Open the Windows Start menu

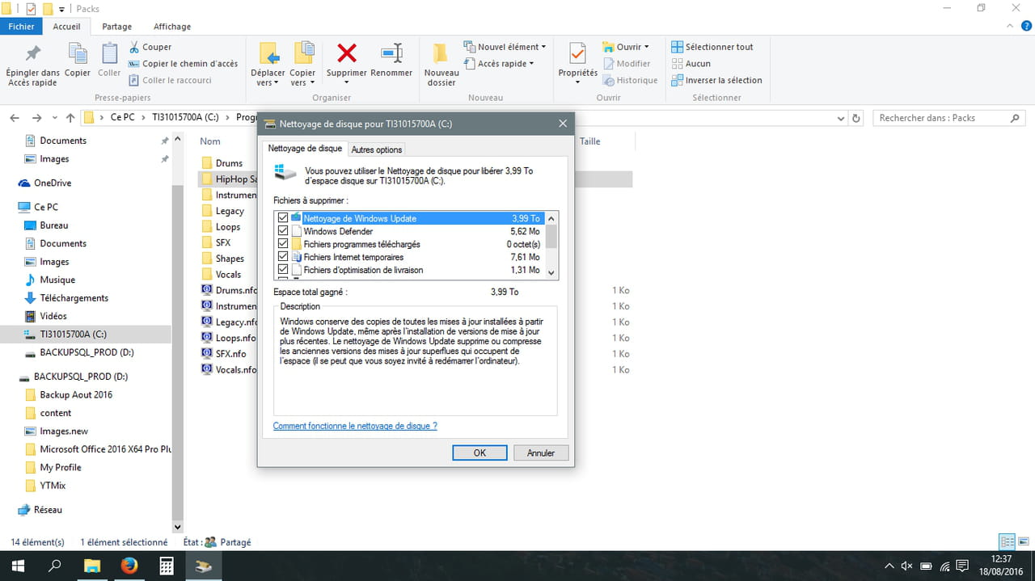click(x=18, y=566)
